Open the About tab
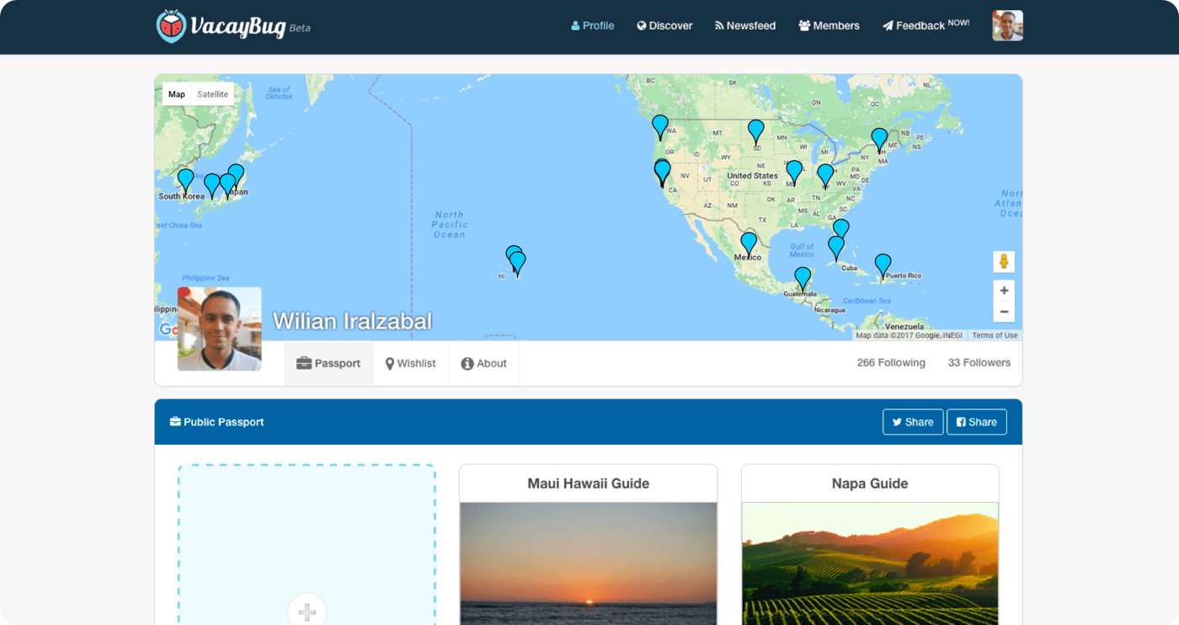This screenshot has width=1179, height=625. (x=484, y=363)
